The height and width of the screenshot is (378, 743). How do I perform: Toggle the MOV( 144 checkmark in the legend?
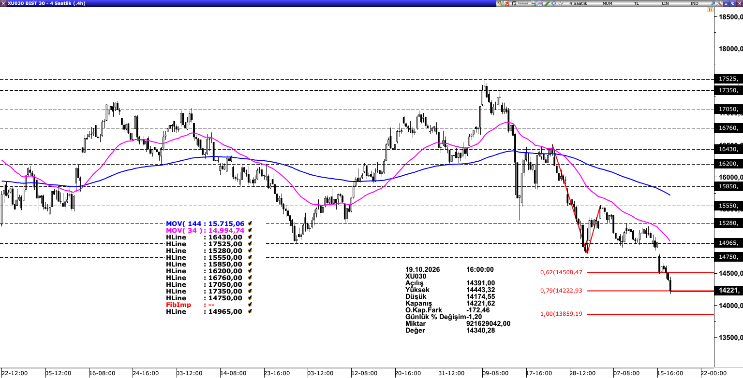pos(250,224)
